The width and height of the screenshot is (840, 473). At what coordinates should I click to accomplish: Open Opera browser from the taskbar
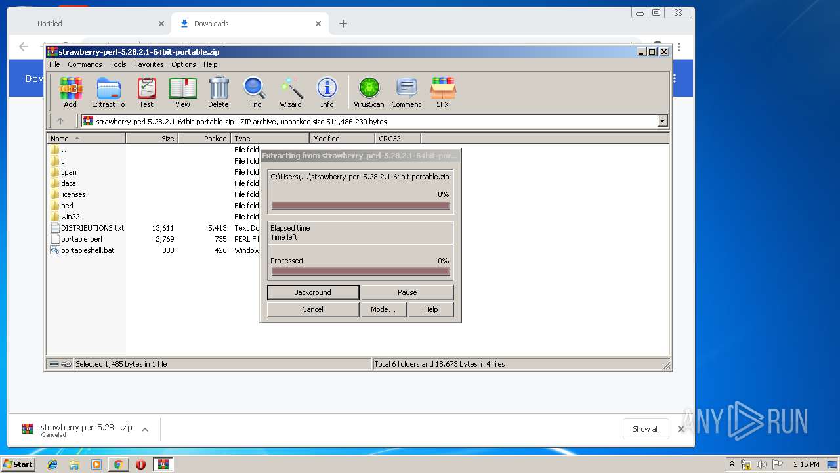coord(140,464)
